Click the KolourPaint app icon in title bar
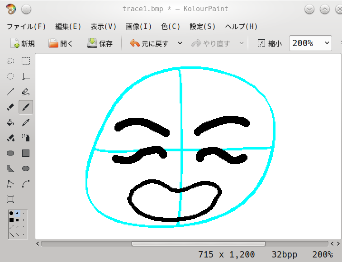This screenshot has width=342, height=262. [x=11, y=9]
